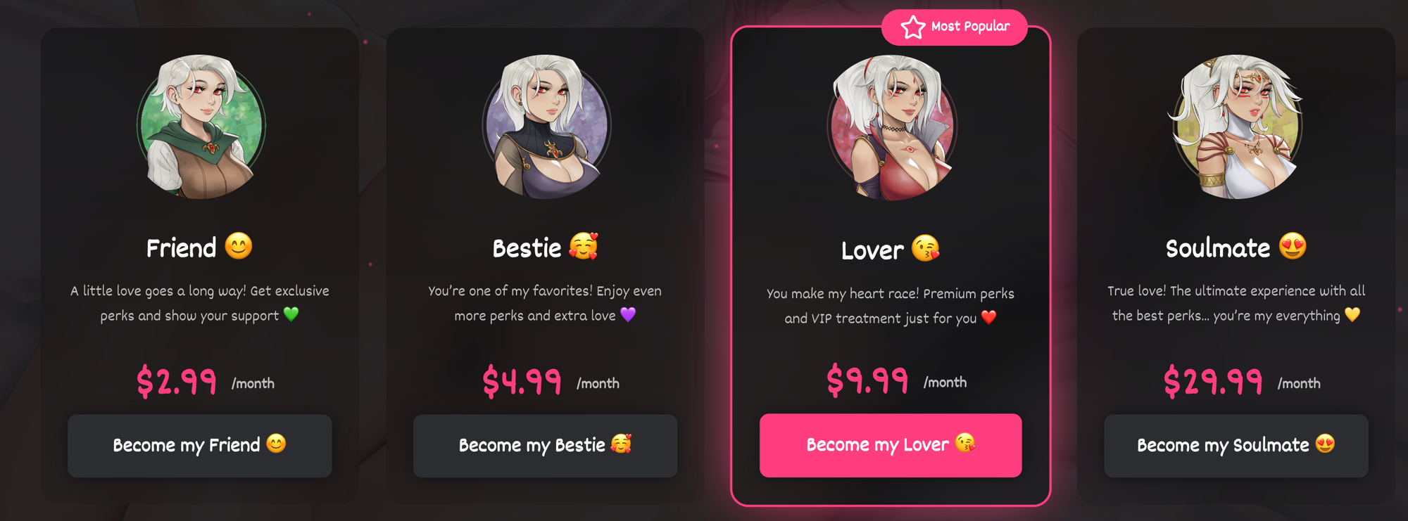The height and width of the screenshot is (521, 1408).
Task: Click the yellow heart in Soulmate description
Action: (1352, 314)
